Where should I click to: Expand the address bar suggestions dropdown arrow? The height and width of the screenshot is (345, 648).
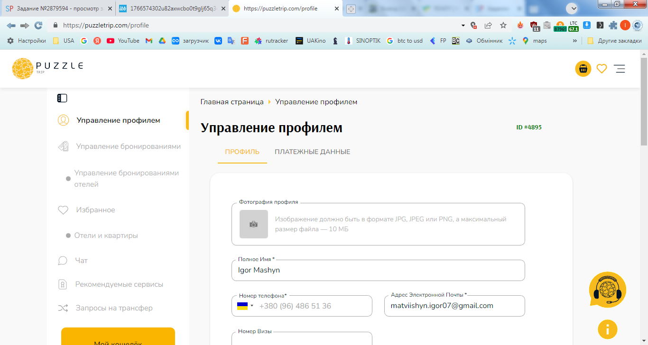[x=463, y=26]
